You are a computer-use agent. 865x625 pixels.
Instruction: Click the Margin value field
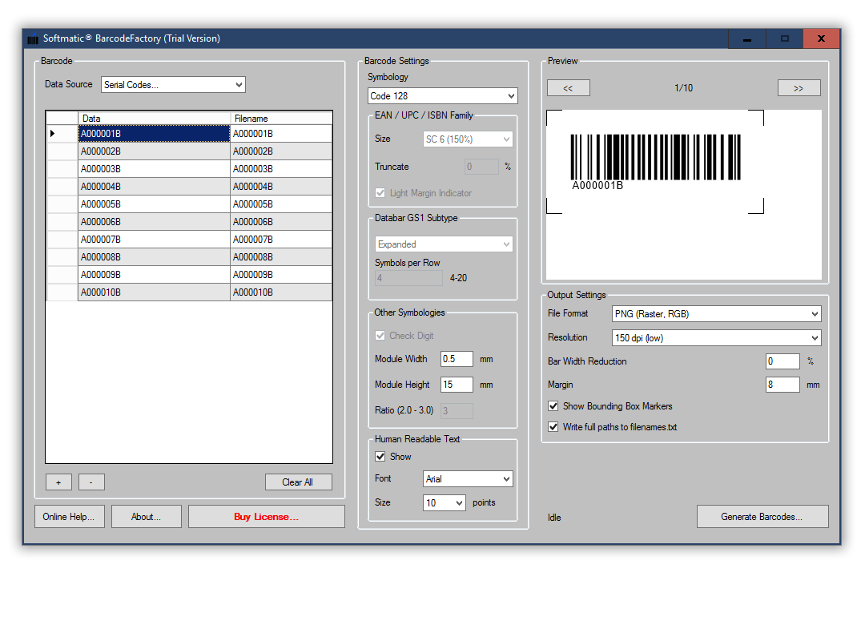click(x=783, y=385)
